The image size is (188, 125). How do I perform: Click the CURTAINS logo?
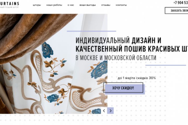tap(9, 4)
